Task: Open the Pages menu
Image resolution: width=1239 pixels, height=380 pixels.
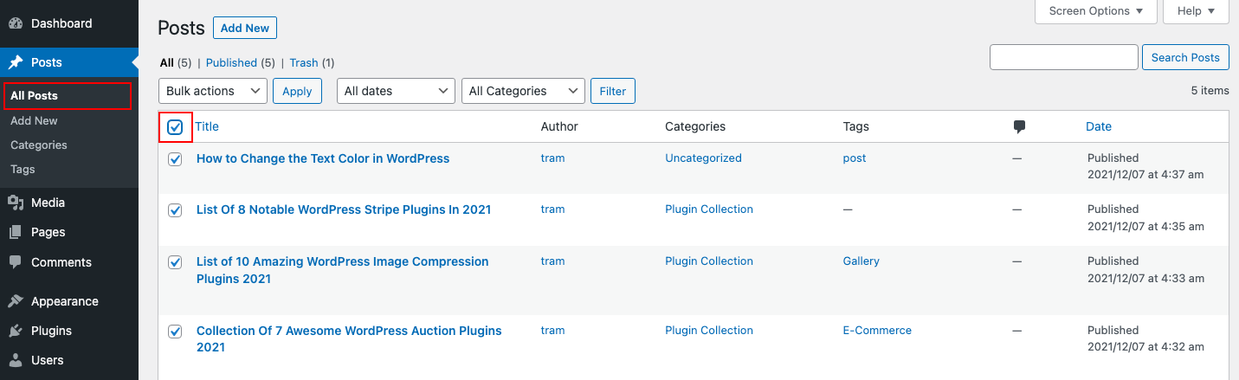Action: pos(69,232)
